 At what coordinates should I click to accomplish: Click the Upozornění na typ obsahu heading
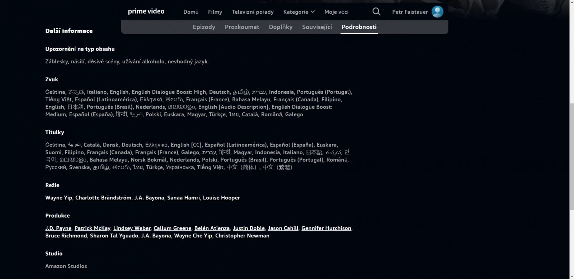[x=80, y=49]
